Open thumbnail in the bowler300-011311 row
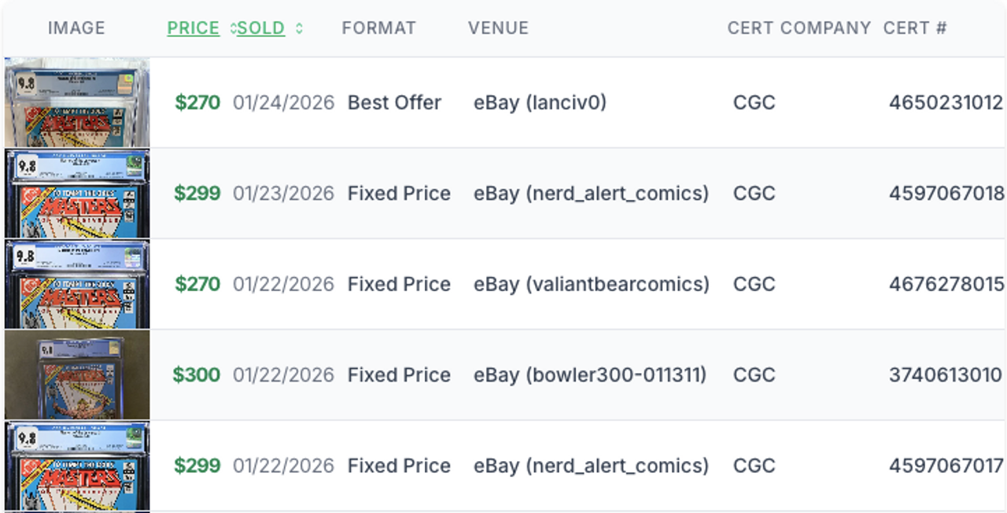The height and width of the screenshot is (513, 1007). pyautogui.click(x=77, y=375)
